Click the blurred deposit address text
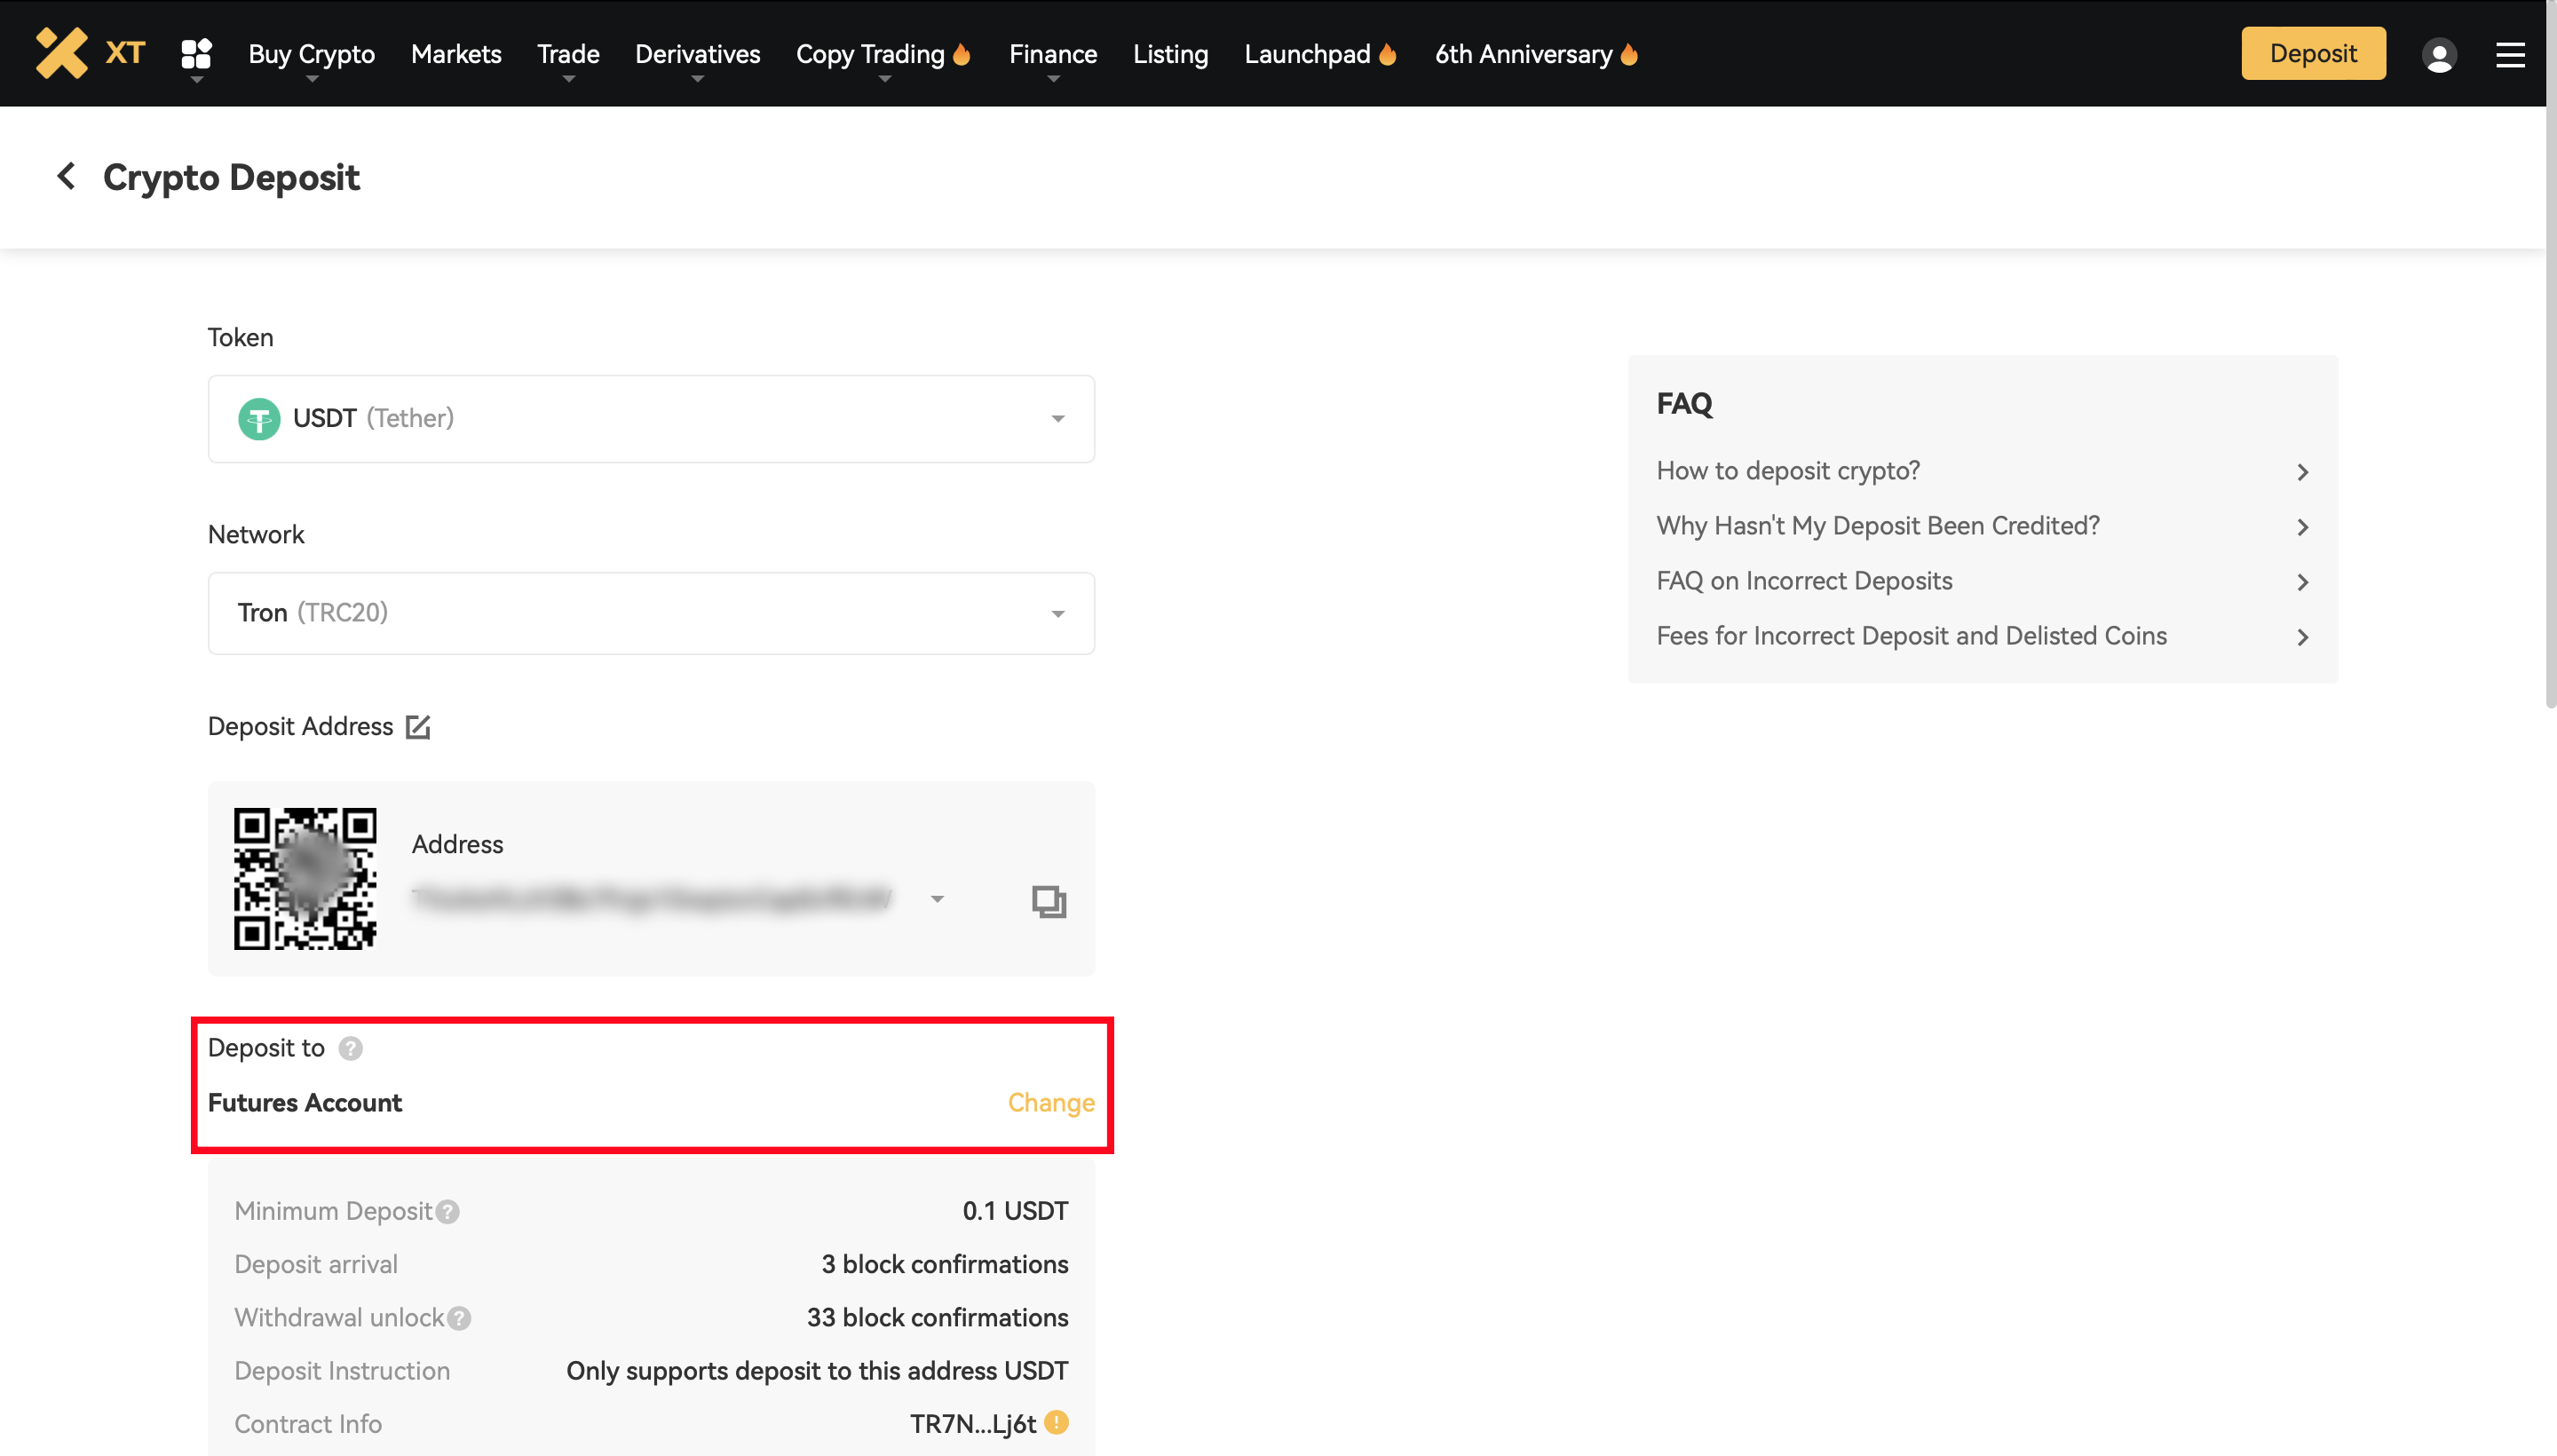 pyautogui.click(x=651, y=899)
